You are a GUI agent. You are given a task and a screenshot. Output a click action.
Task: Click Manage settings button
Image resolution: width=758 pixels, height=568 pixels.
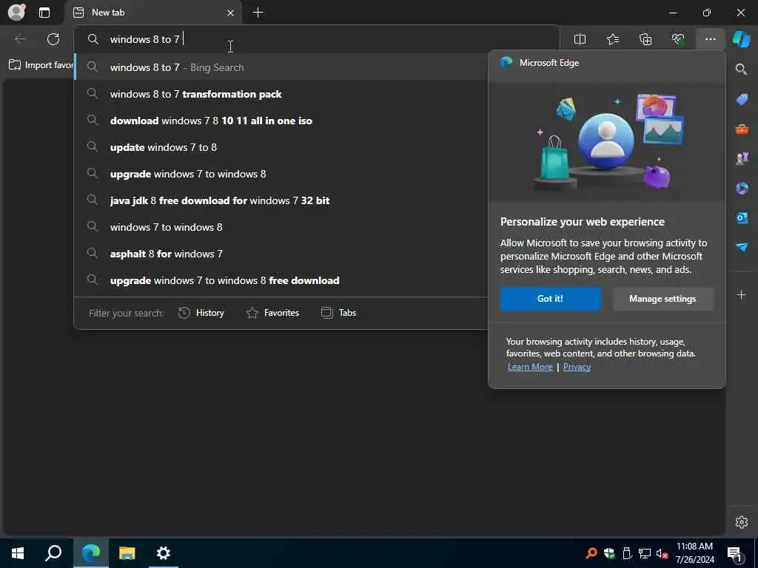[663, 299]
